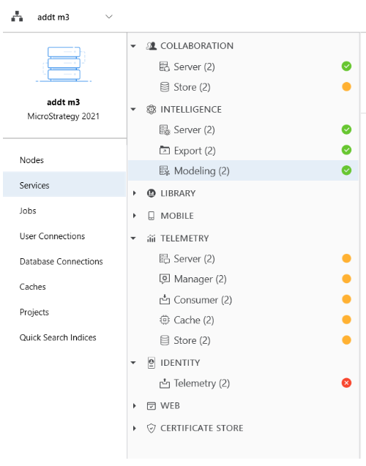Click the server thumbnail for addt m3
The image size is (366, 466).
pos(64,64)
